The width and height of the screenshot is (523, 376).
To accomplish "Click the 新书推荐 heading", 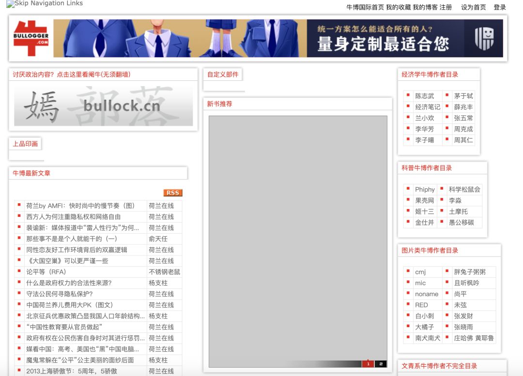I will (x=219, y=104).
